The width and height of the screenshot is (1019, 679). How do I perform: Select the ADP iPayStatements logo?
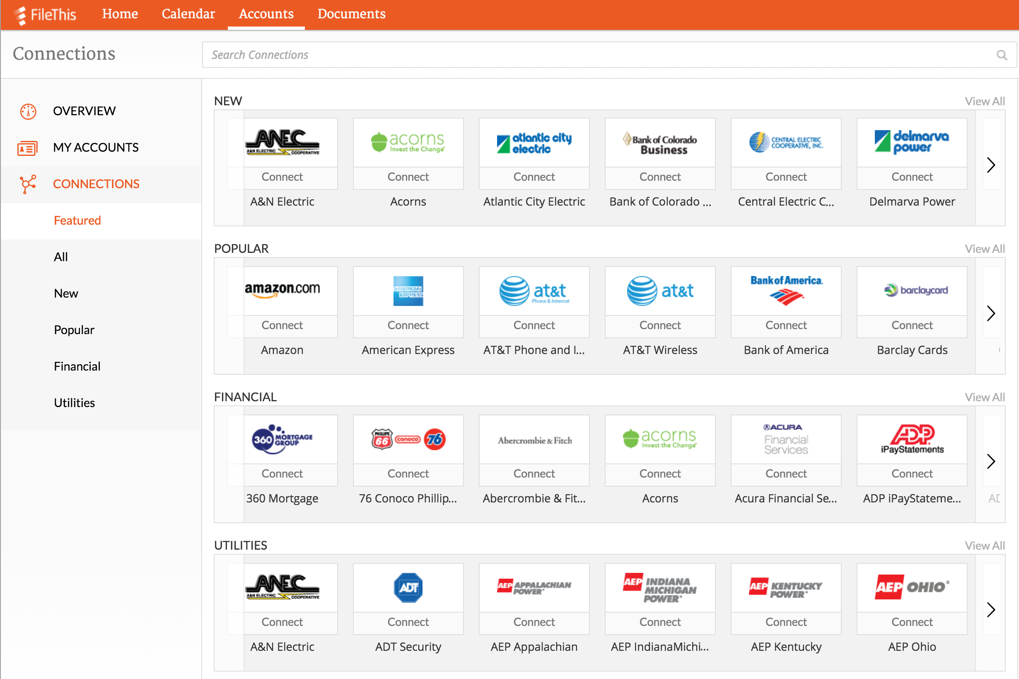pos(912,439)
